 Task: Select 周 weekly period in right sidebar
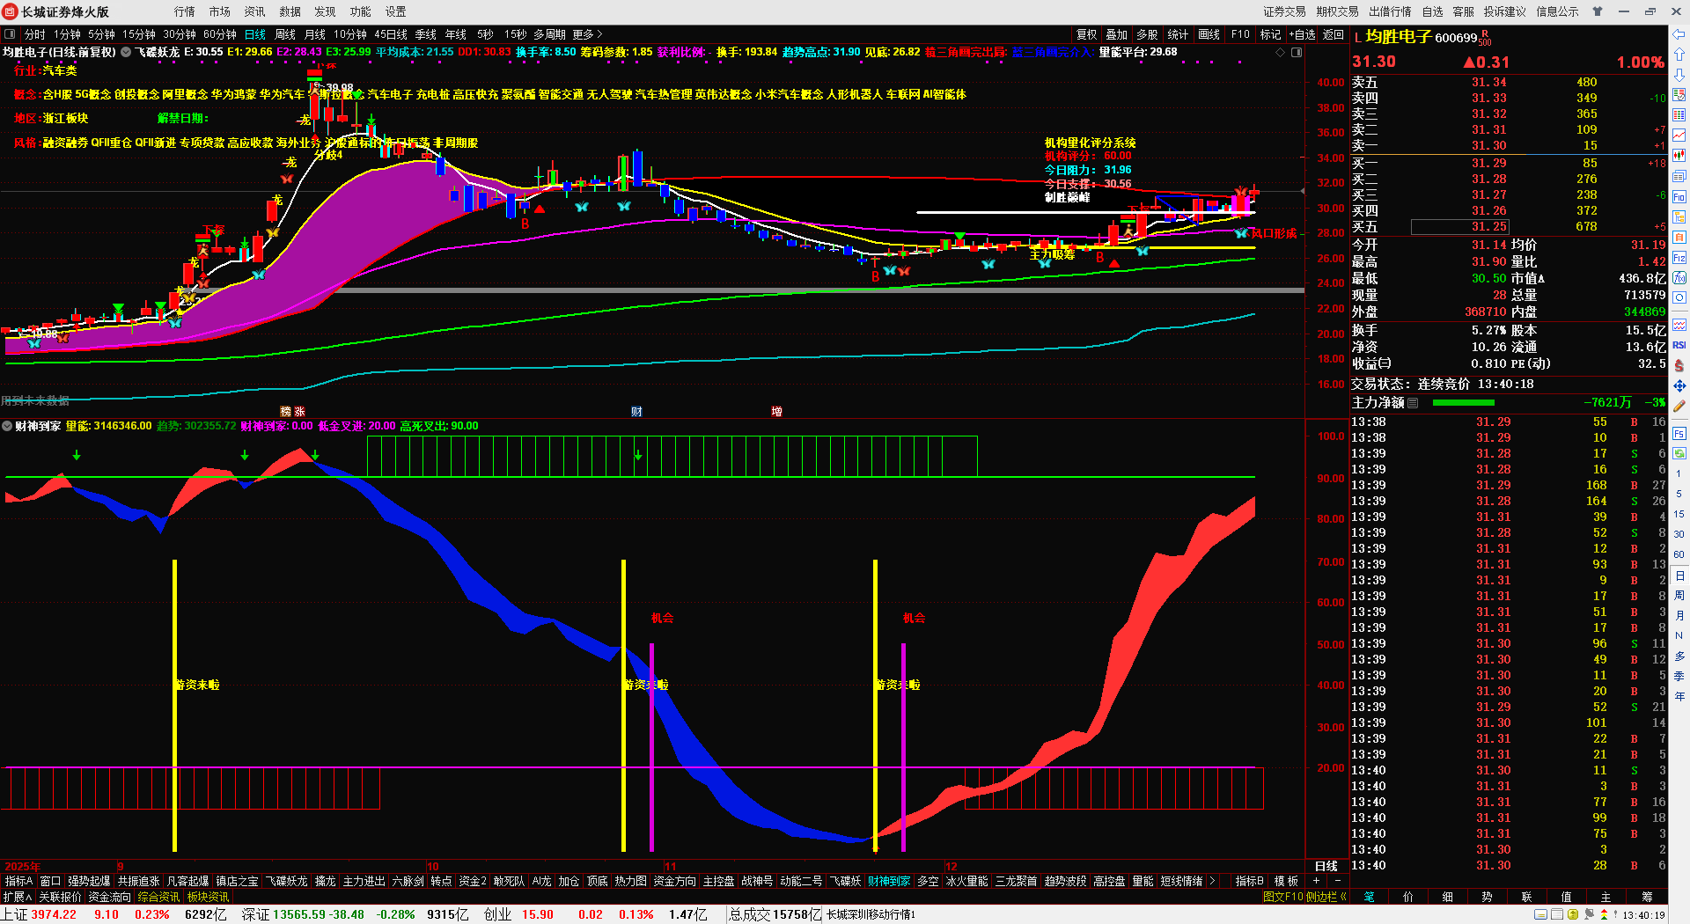coord(1679,596)
